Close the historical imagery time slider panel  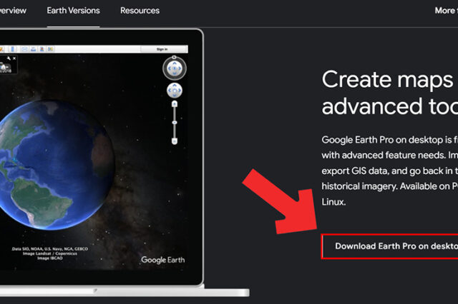(x=14, y=59)
